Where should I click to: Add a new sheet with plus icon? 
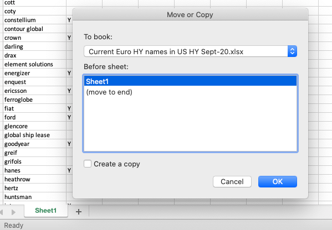(79, 212)
